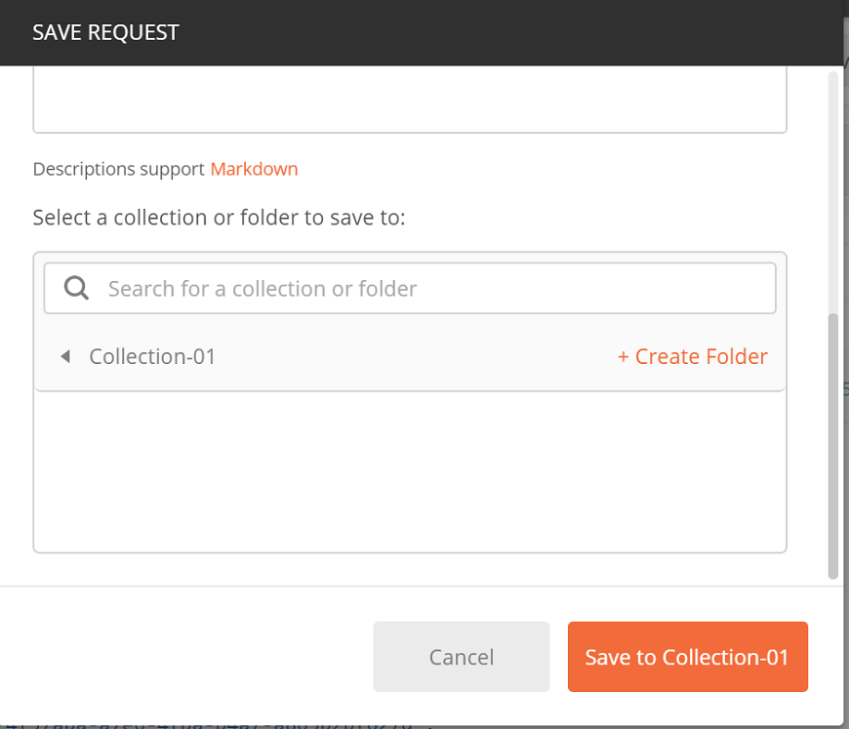Screen dimensions: 849x729
Task: Click the "Descriptions support" text
Action: (119, 169)
